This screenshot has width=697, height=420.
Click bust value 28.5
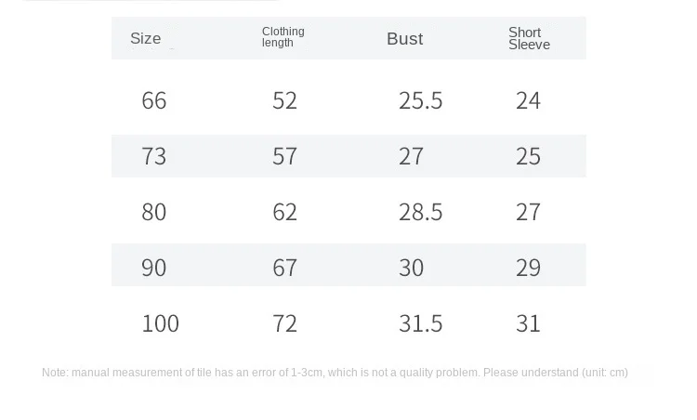420,212
